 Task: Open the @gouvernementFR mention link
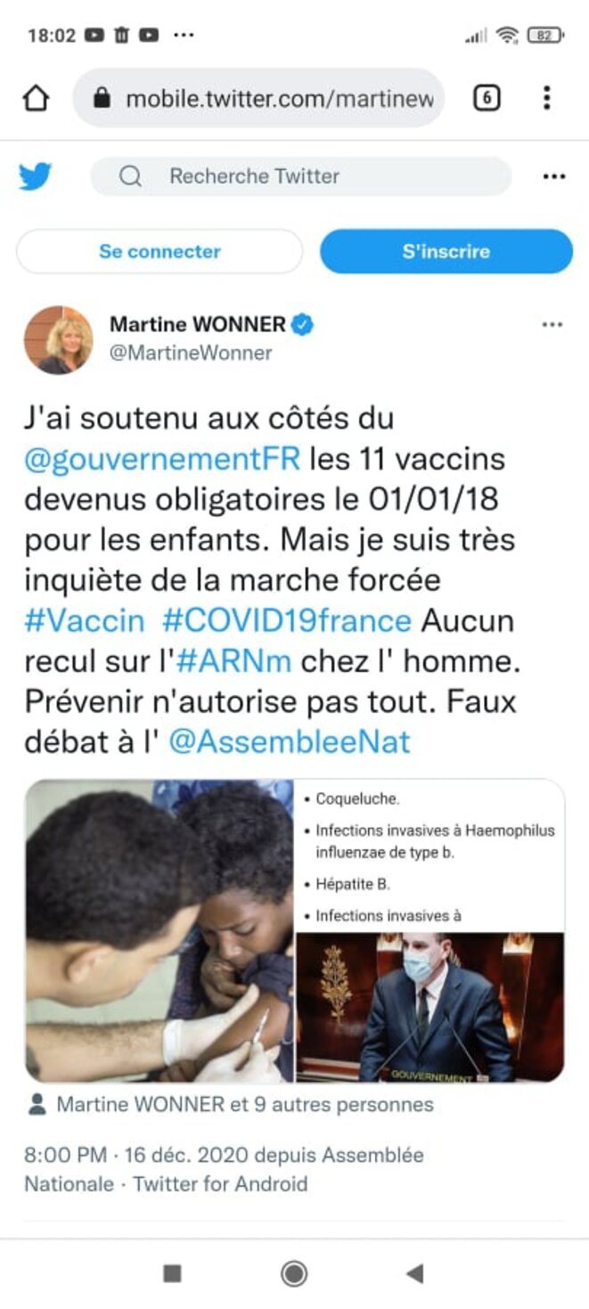click(162, 460)
